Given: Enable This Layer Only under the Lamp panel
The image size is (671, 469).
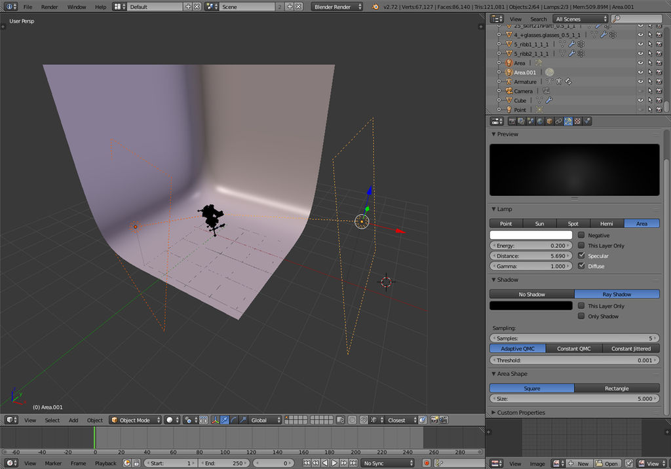Looking at the screenshot, I should click(581, 245).
